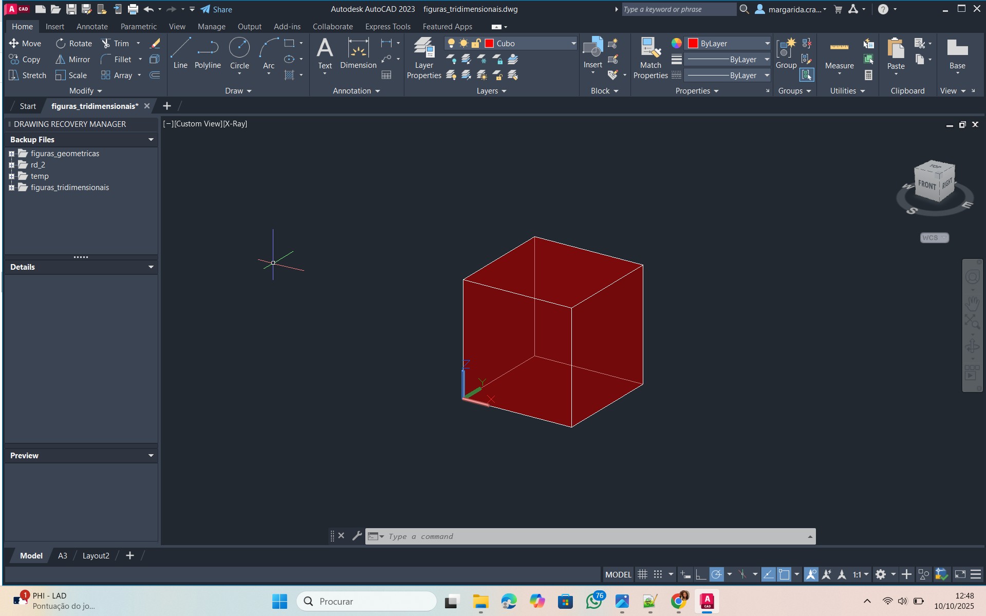This screenshot has height=616, width=986.
Task: Toggle snap mode in status bar
Action: (658, 574)
